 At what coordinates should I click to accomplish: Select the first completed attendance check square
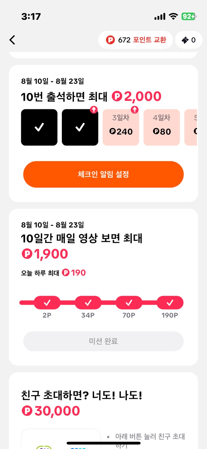(39, 127)
